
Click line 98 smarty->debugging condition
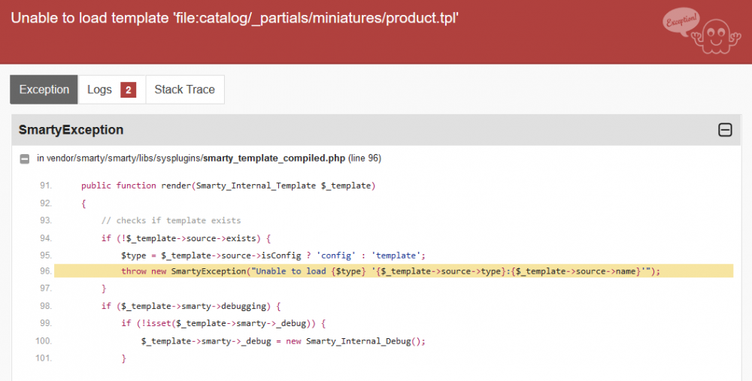click(191, 306)
